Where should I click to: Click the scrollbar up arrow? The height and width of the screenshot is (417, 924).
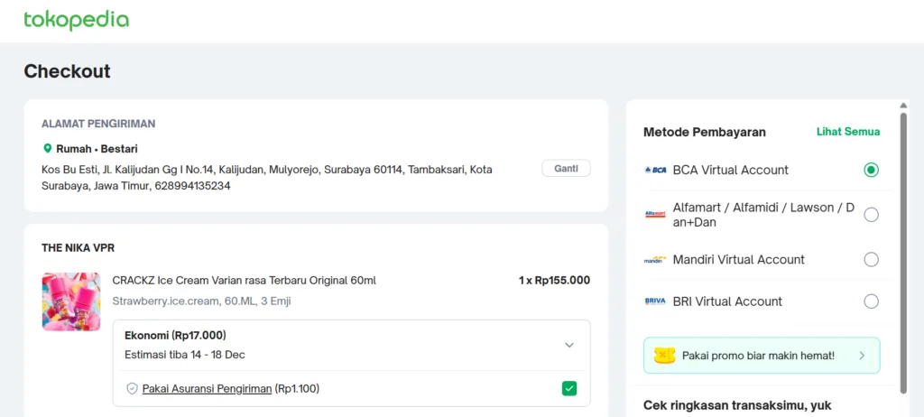904,106
